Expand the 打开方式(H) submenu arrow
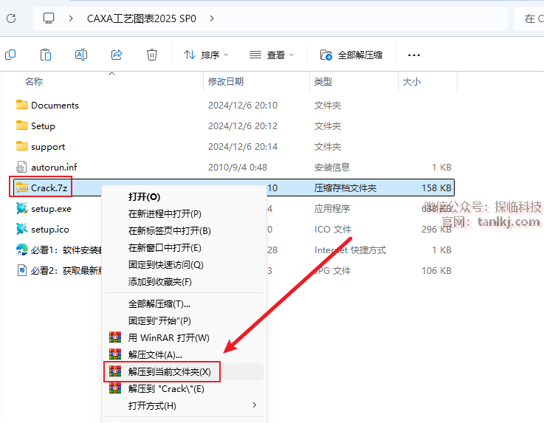Image resolution: width=544 pixels, height=423 pixels. (x=255, y=405)
